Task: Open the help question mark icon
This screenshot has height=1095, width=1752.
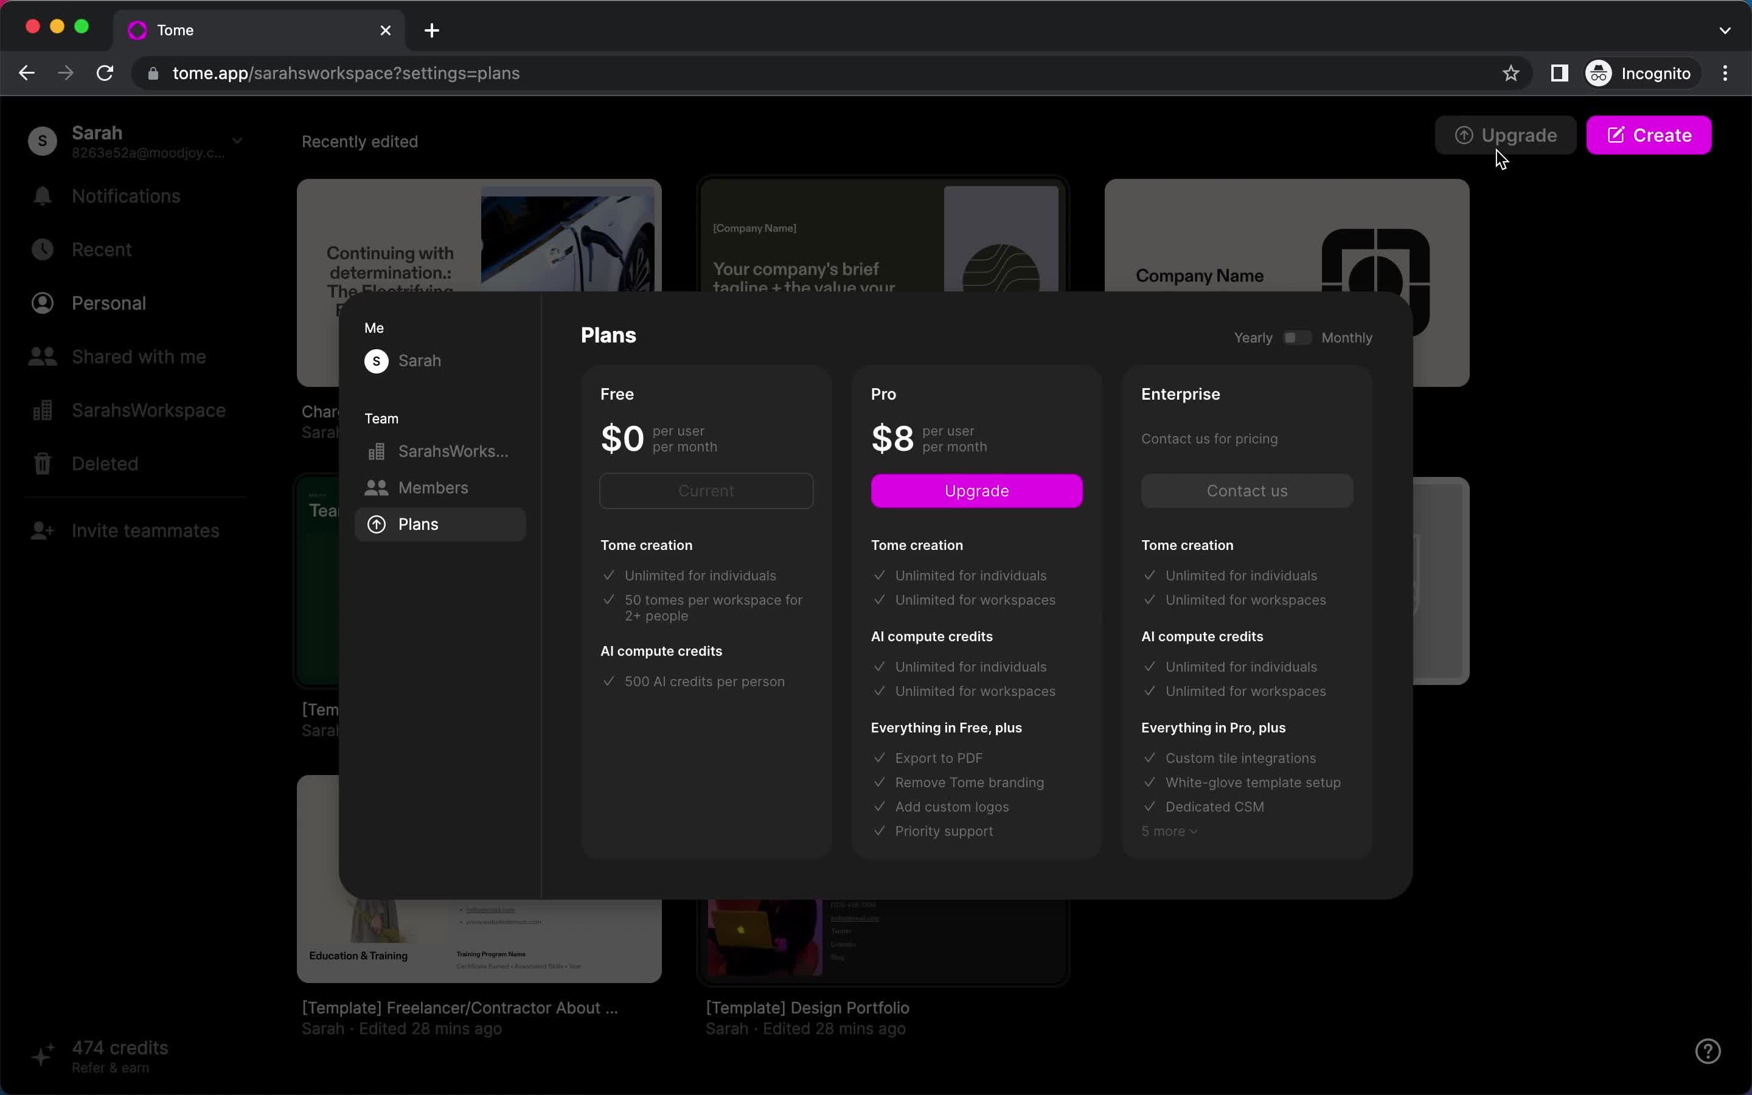Action: [1708, 1051]
